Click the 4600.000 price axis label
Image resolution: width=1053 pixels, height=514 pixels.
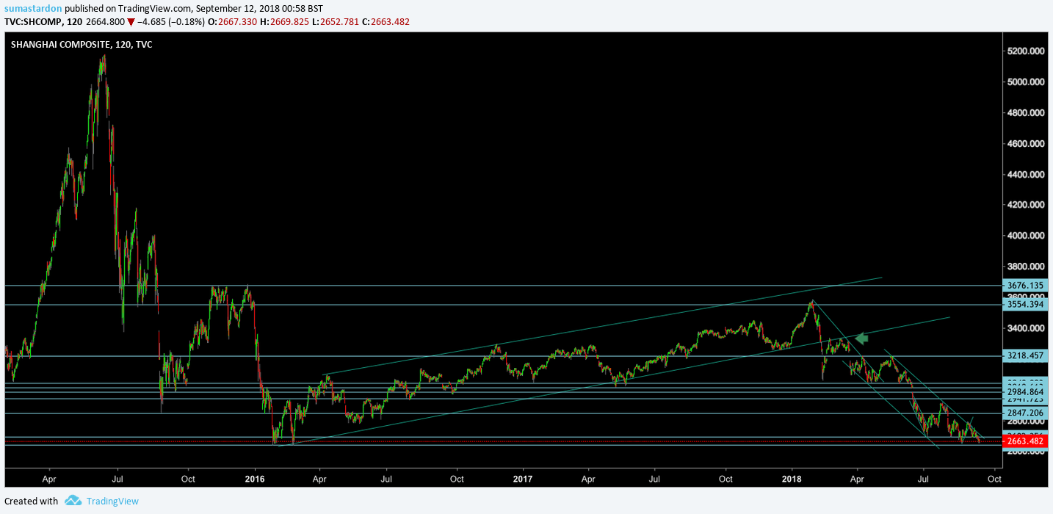pyautogui.click(x=1027, y=143)
